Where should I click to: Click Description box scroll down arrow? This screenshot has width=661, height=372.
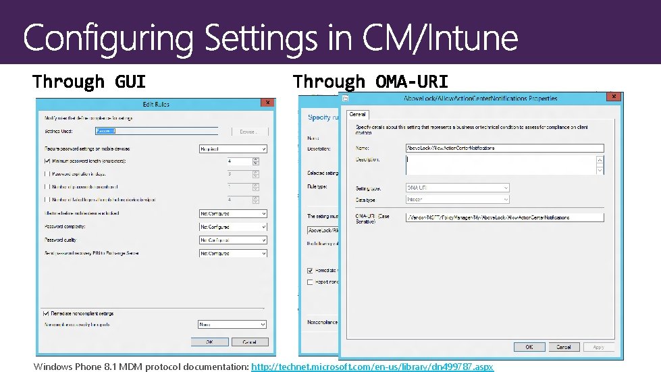[600, 170]
